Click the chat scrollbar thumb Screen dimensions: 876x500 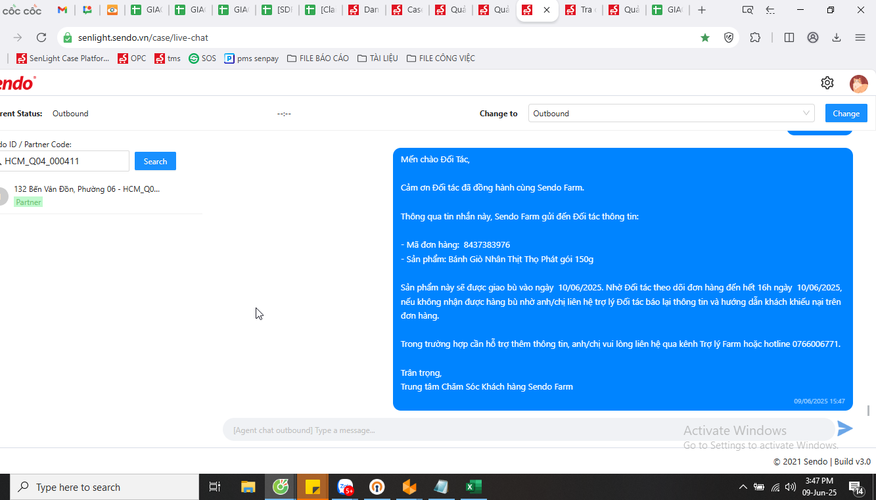[x=869, y=411]
